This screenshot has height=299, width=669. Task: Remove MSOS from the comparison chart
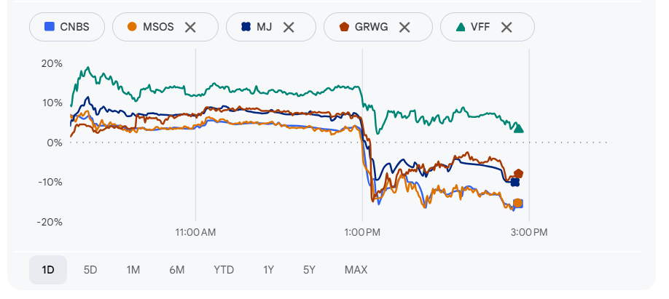coord(190,27)
